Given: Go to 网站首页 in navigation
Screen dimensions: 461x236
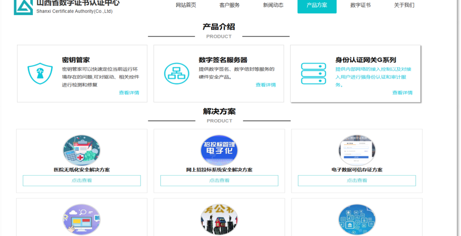Looking at the screenshot, I should 186,5.
